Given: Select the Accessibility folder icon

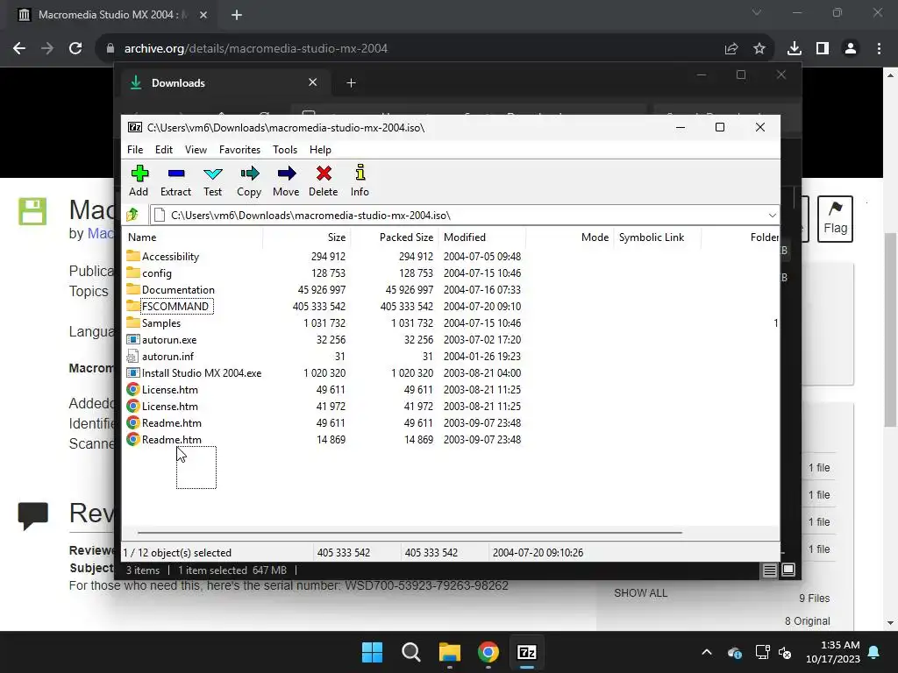Looking at the screenshot, I should tap(133, 256).
